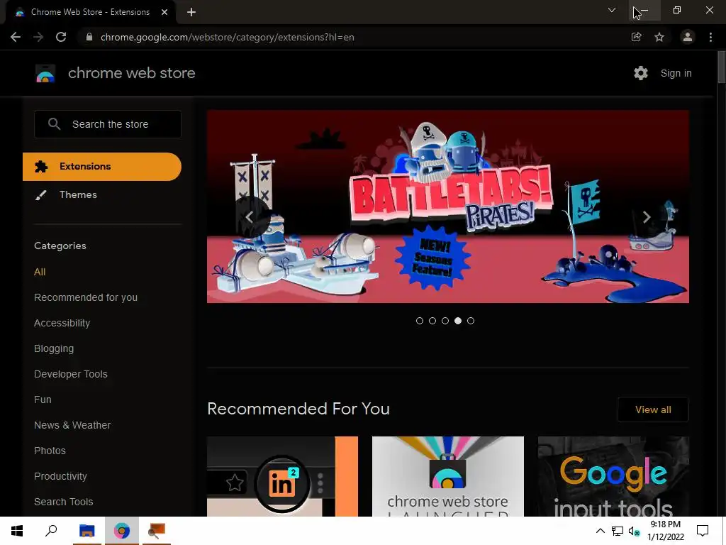The height and width of the screenshot is (545, 726).
Task: Open Google input tools card
Action: tap(613, 476)
